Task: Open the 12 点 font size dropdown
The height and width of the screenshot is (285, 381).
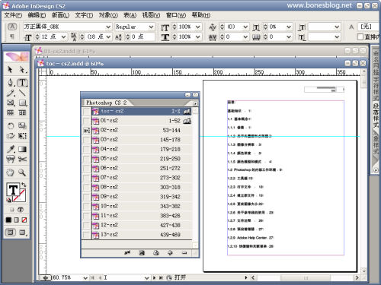Action: (x=63, y=37)
